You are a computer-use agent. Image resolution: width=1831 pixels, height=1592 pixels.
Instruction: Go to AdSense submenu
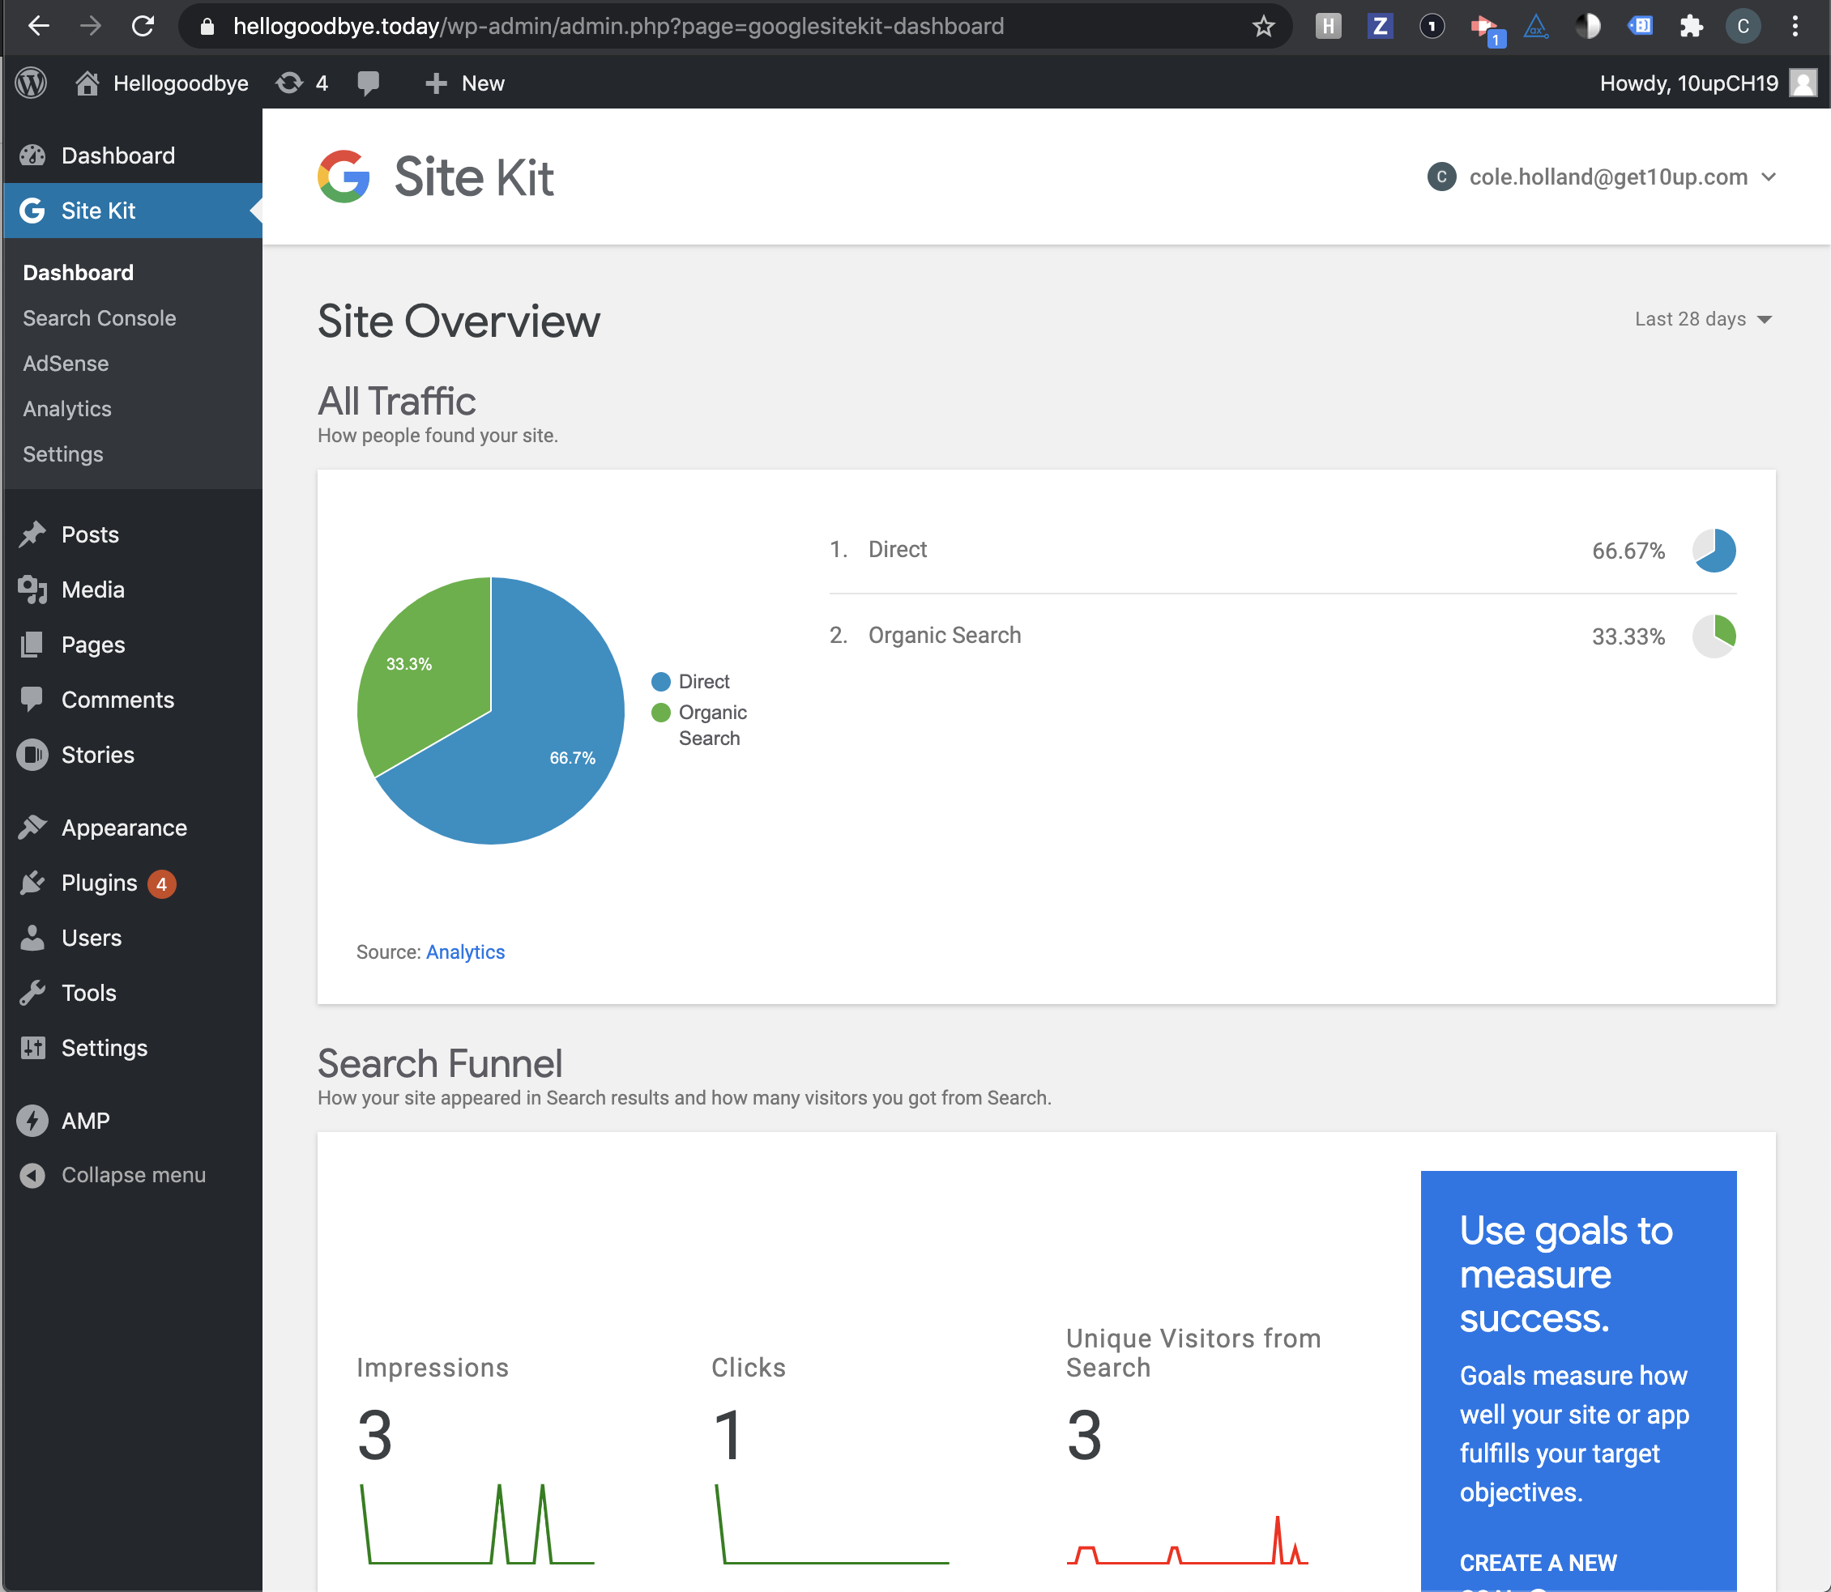click(66, 364)
